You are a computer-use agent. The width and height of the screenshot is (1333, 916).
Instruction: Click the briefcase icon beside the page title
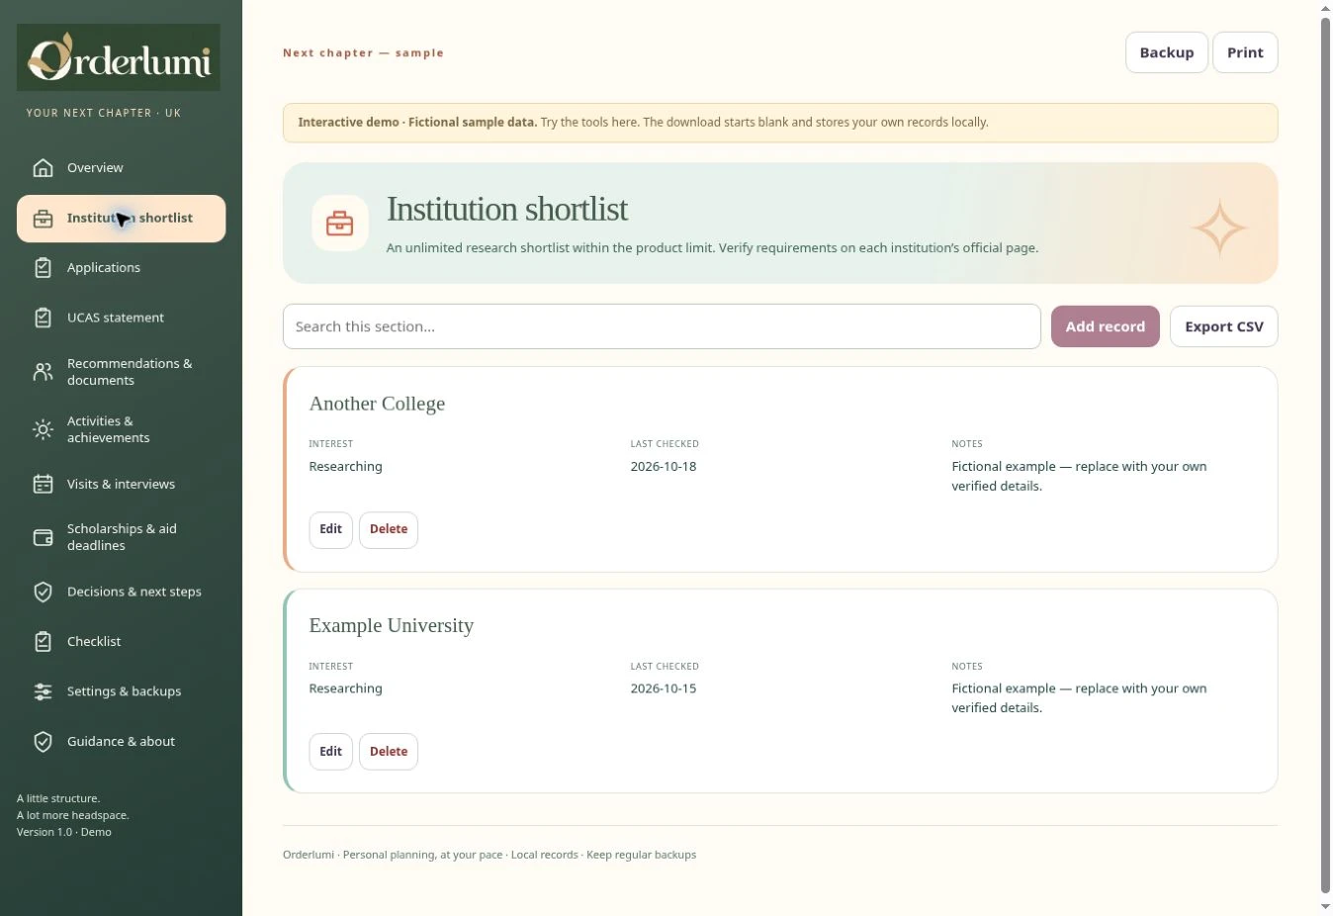(x=339, y=224)
